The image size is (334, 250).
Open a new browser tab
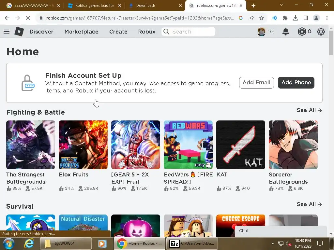[253, 6]
